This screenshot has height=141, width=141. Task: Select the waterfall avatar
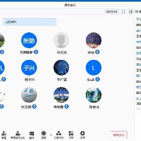tap(94, 95)
